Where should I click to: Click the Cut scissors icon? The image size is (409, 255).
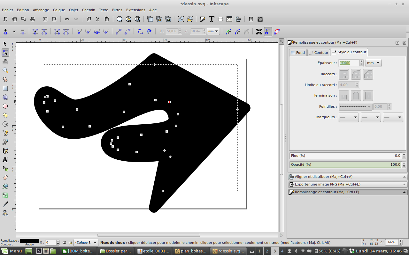(98, 19)
